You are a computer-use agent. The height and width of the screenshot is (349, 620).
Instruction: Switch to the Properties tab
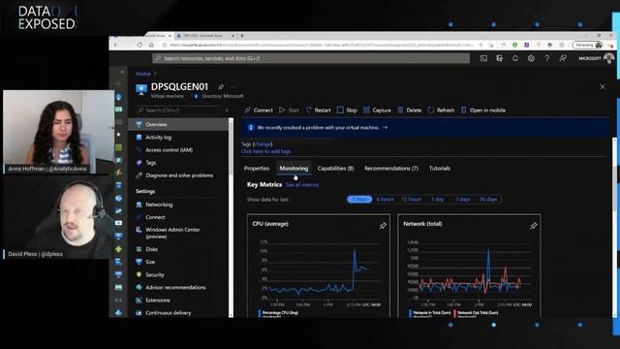tap(256, 168)
